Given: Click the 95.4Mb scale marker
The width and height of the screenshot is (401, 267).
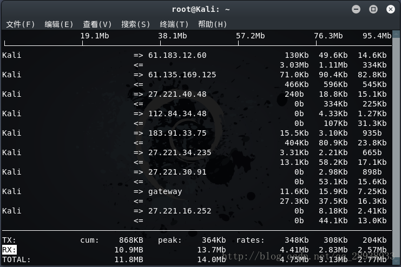Looking at the screenshot, I should coord(377,36).
